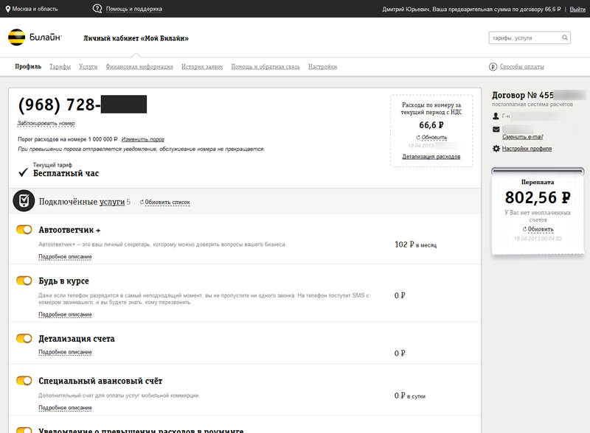
Task: Expand Подробное описание for Будь в курсе
Action: click(x=65, y=314)
